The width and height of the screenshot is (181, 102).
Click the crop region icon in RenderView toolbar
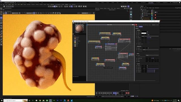[x=25, y=13]
